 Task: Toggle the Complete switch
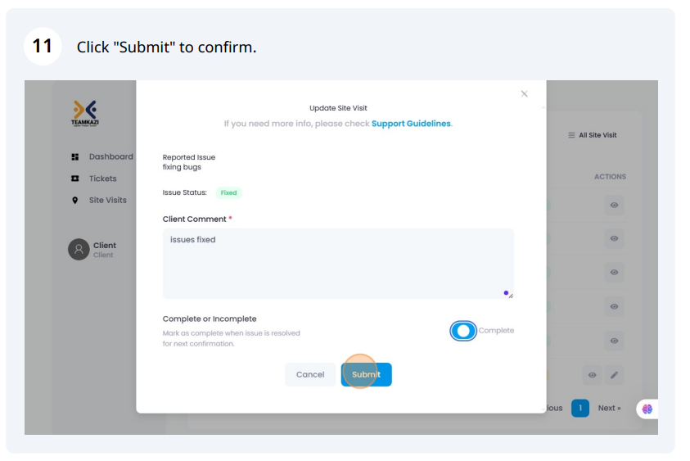[463, 331]
